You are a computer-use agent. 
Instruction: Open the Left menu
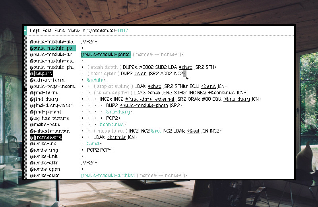pyautogui.click(x=35, y=30)
